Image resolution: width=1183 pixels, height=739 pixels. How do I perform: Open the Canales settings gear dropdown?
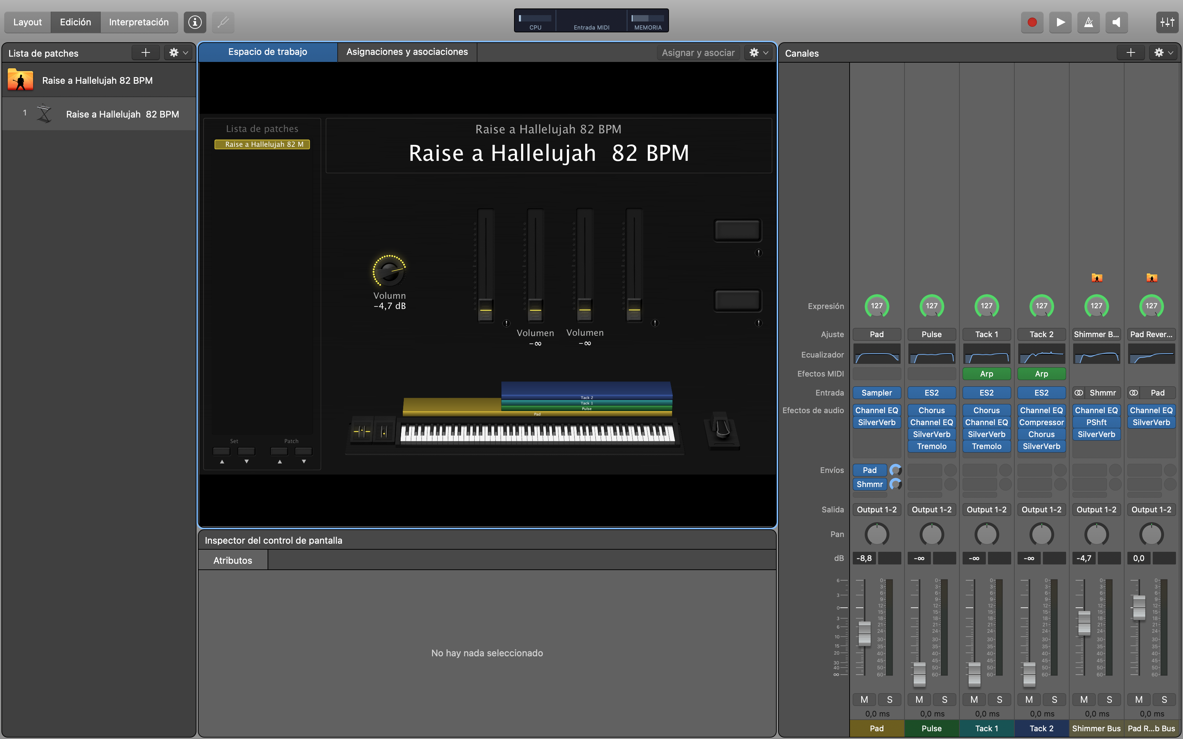pyautogui.click(x=1163, y=53)
